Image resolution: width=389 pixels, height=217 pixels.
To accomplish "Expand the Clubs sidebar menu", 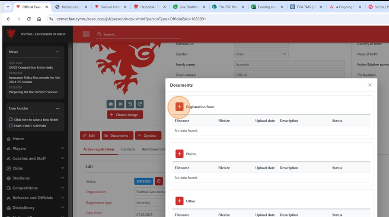I will [35, 168].
